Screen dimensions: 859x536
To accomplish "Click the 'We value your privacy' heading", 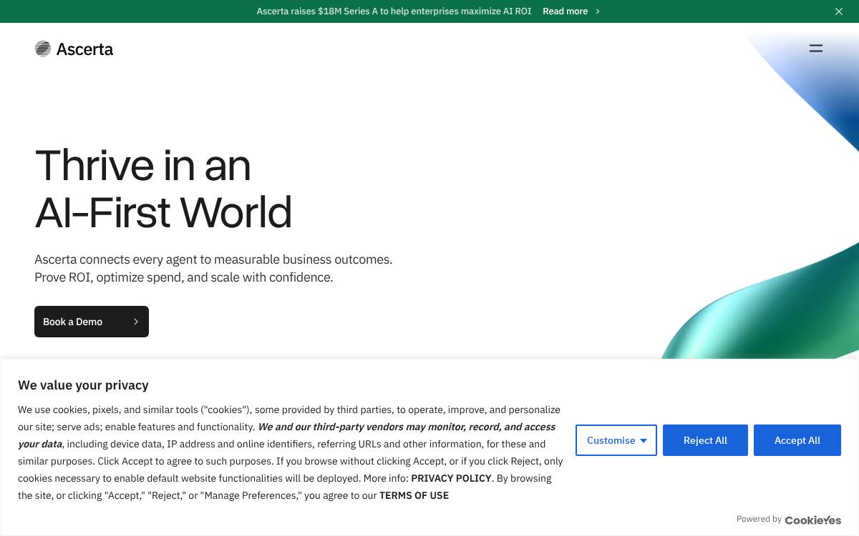I will pyautogui.click(x=83, y=385).
